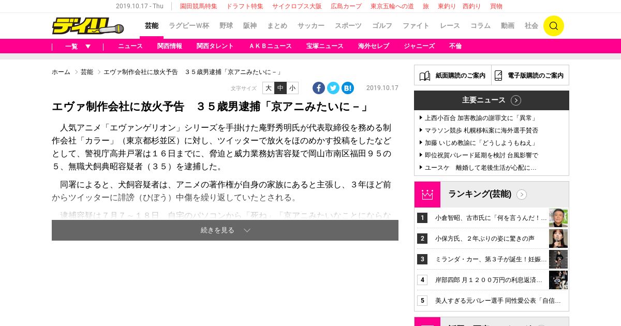Set text size to 大
This screenshot has height=326, width=621.
pos(269,88)
